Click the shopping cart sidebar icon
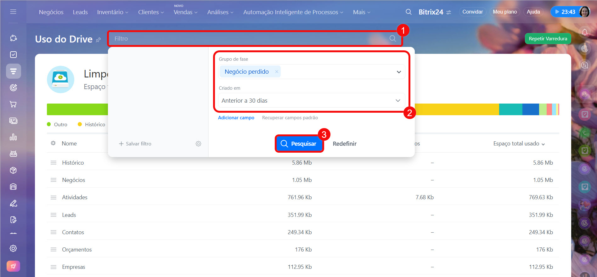The image size is (597, 277). click(13, 104)
